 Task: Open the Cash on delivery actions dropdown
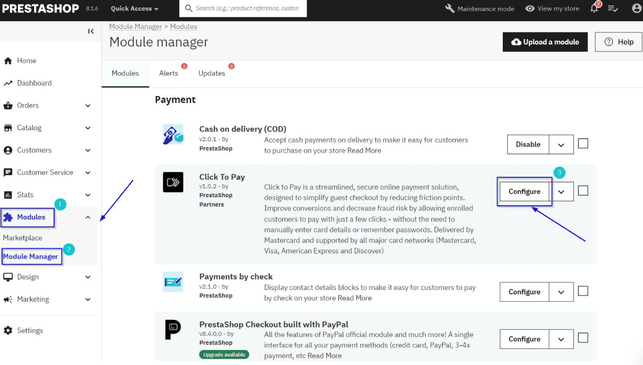click(562, 144)
